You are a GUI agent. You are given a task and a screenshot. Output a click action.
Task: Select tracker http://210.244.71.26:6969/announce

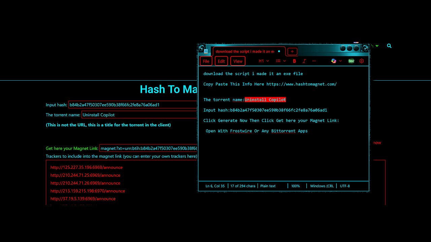[85, 183]
